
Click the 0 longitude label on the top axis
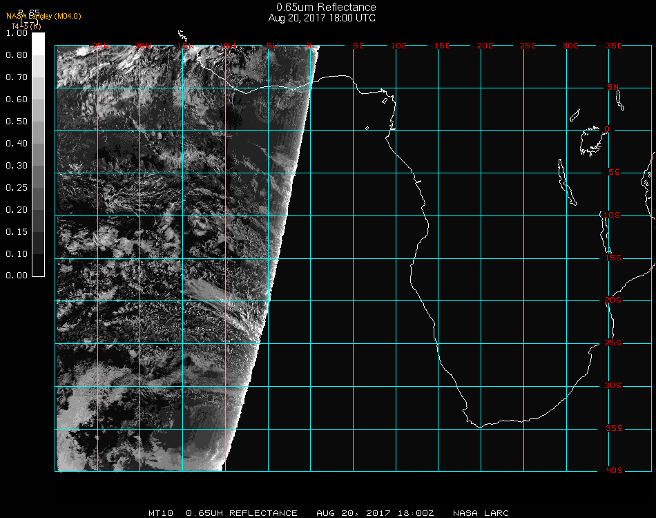point(309,46)
